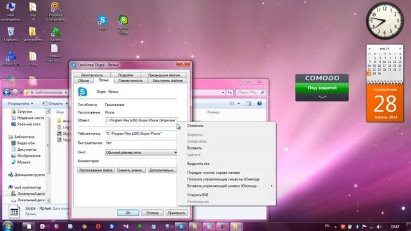The width and height of the screenshot is (411, 231).
Task: Click the Размер column header in Explorer
Action: pyautogui.click(x=213, y=112)
